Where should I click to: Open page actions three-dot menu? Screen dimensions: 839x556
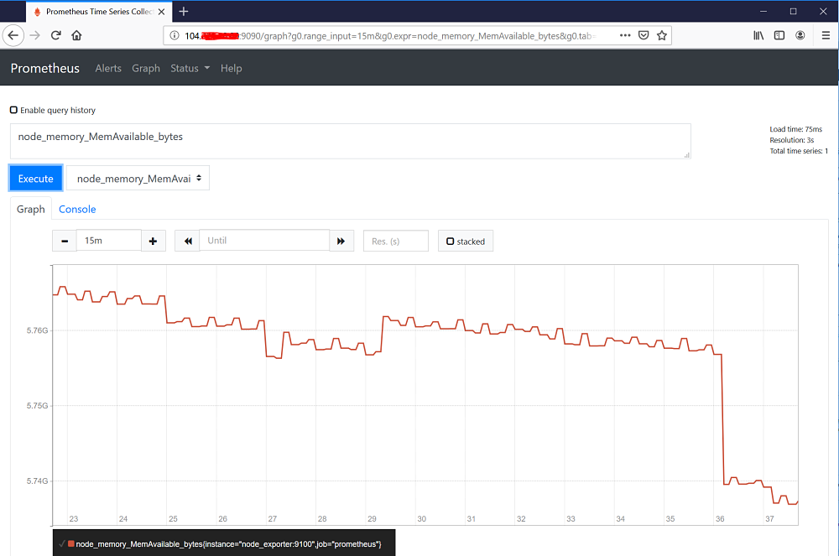tap(625, 35)
